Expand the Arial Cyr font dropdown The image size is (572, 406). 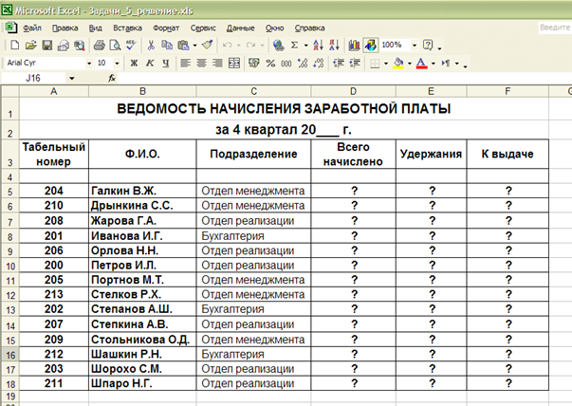[88, 64]
